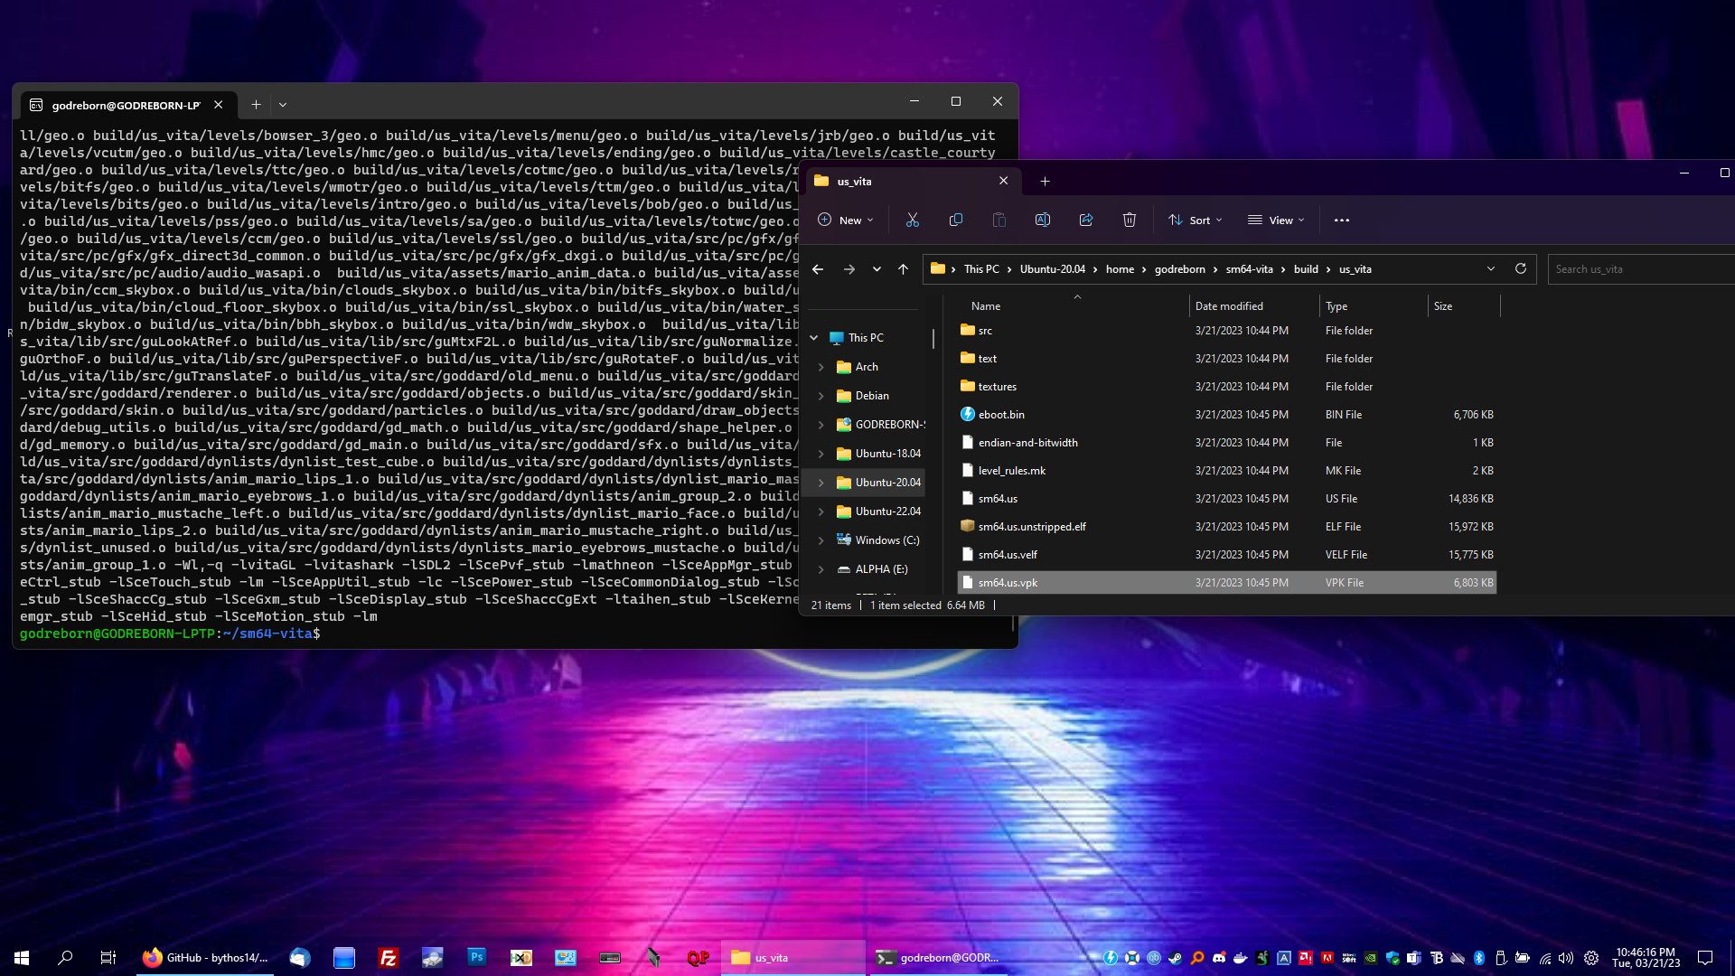This screenshot has height=976, width=1735.
Task: Select the textures folder
Action: pyautogui.click(x=1227, y=387)
